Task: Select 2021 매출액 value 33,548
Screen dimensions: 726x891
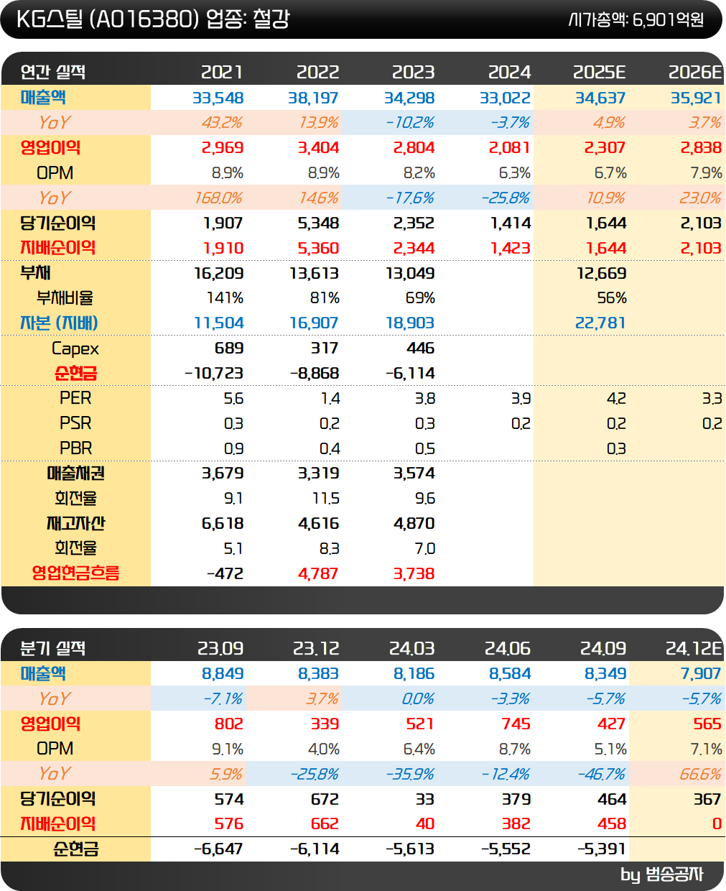Action: click(x=218, y=98)
